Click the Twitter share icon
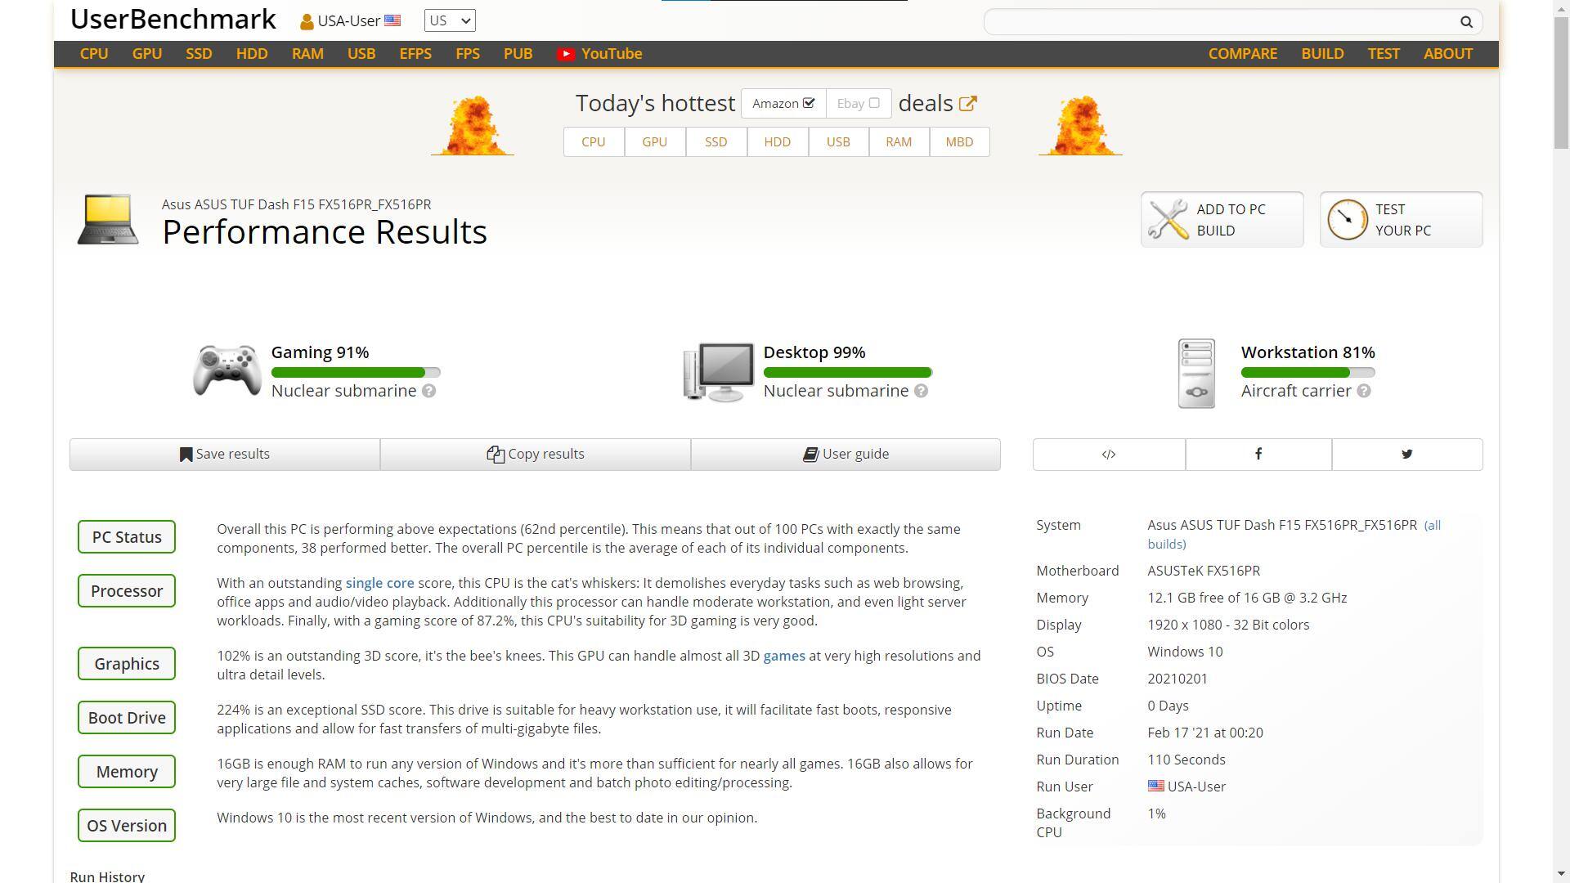 tap(1406, 454)
